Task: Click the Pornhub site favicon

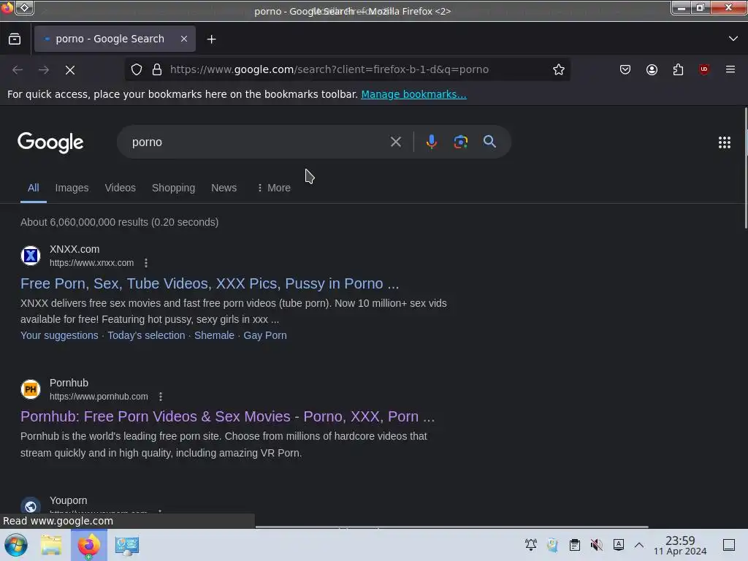Action: click(31, 389)
